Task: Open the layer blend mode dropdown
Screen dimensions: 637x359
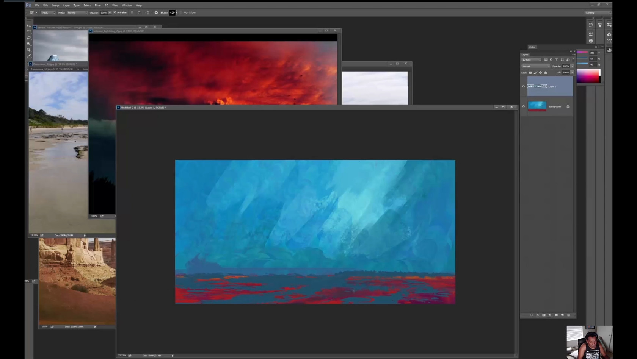Action: pos(536,66)
